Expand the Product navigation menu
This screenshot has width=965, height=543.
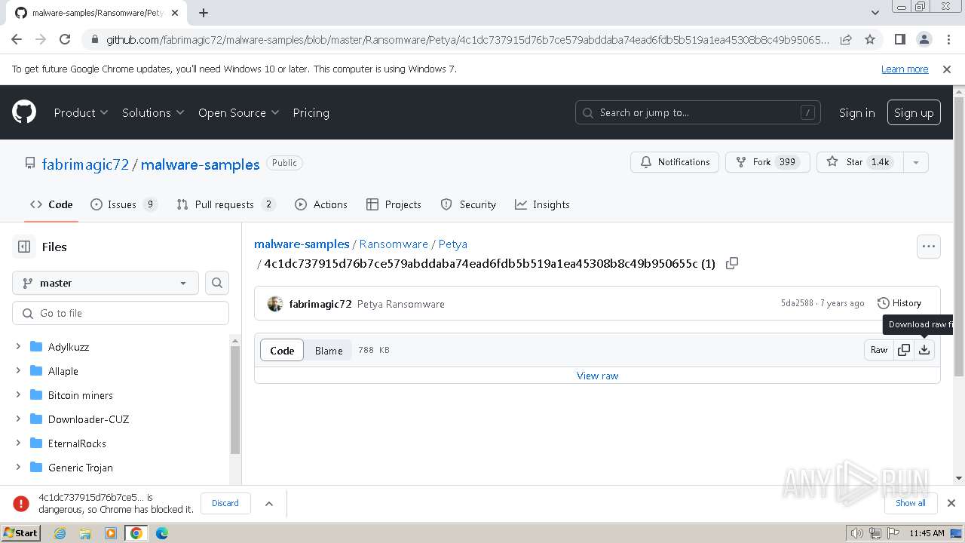(x=81, y=112)
